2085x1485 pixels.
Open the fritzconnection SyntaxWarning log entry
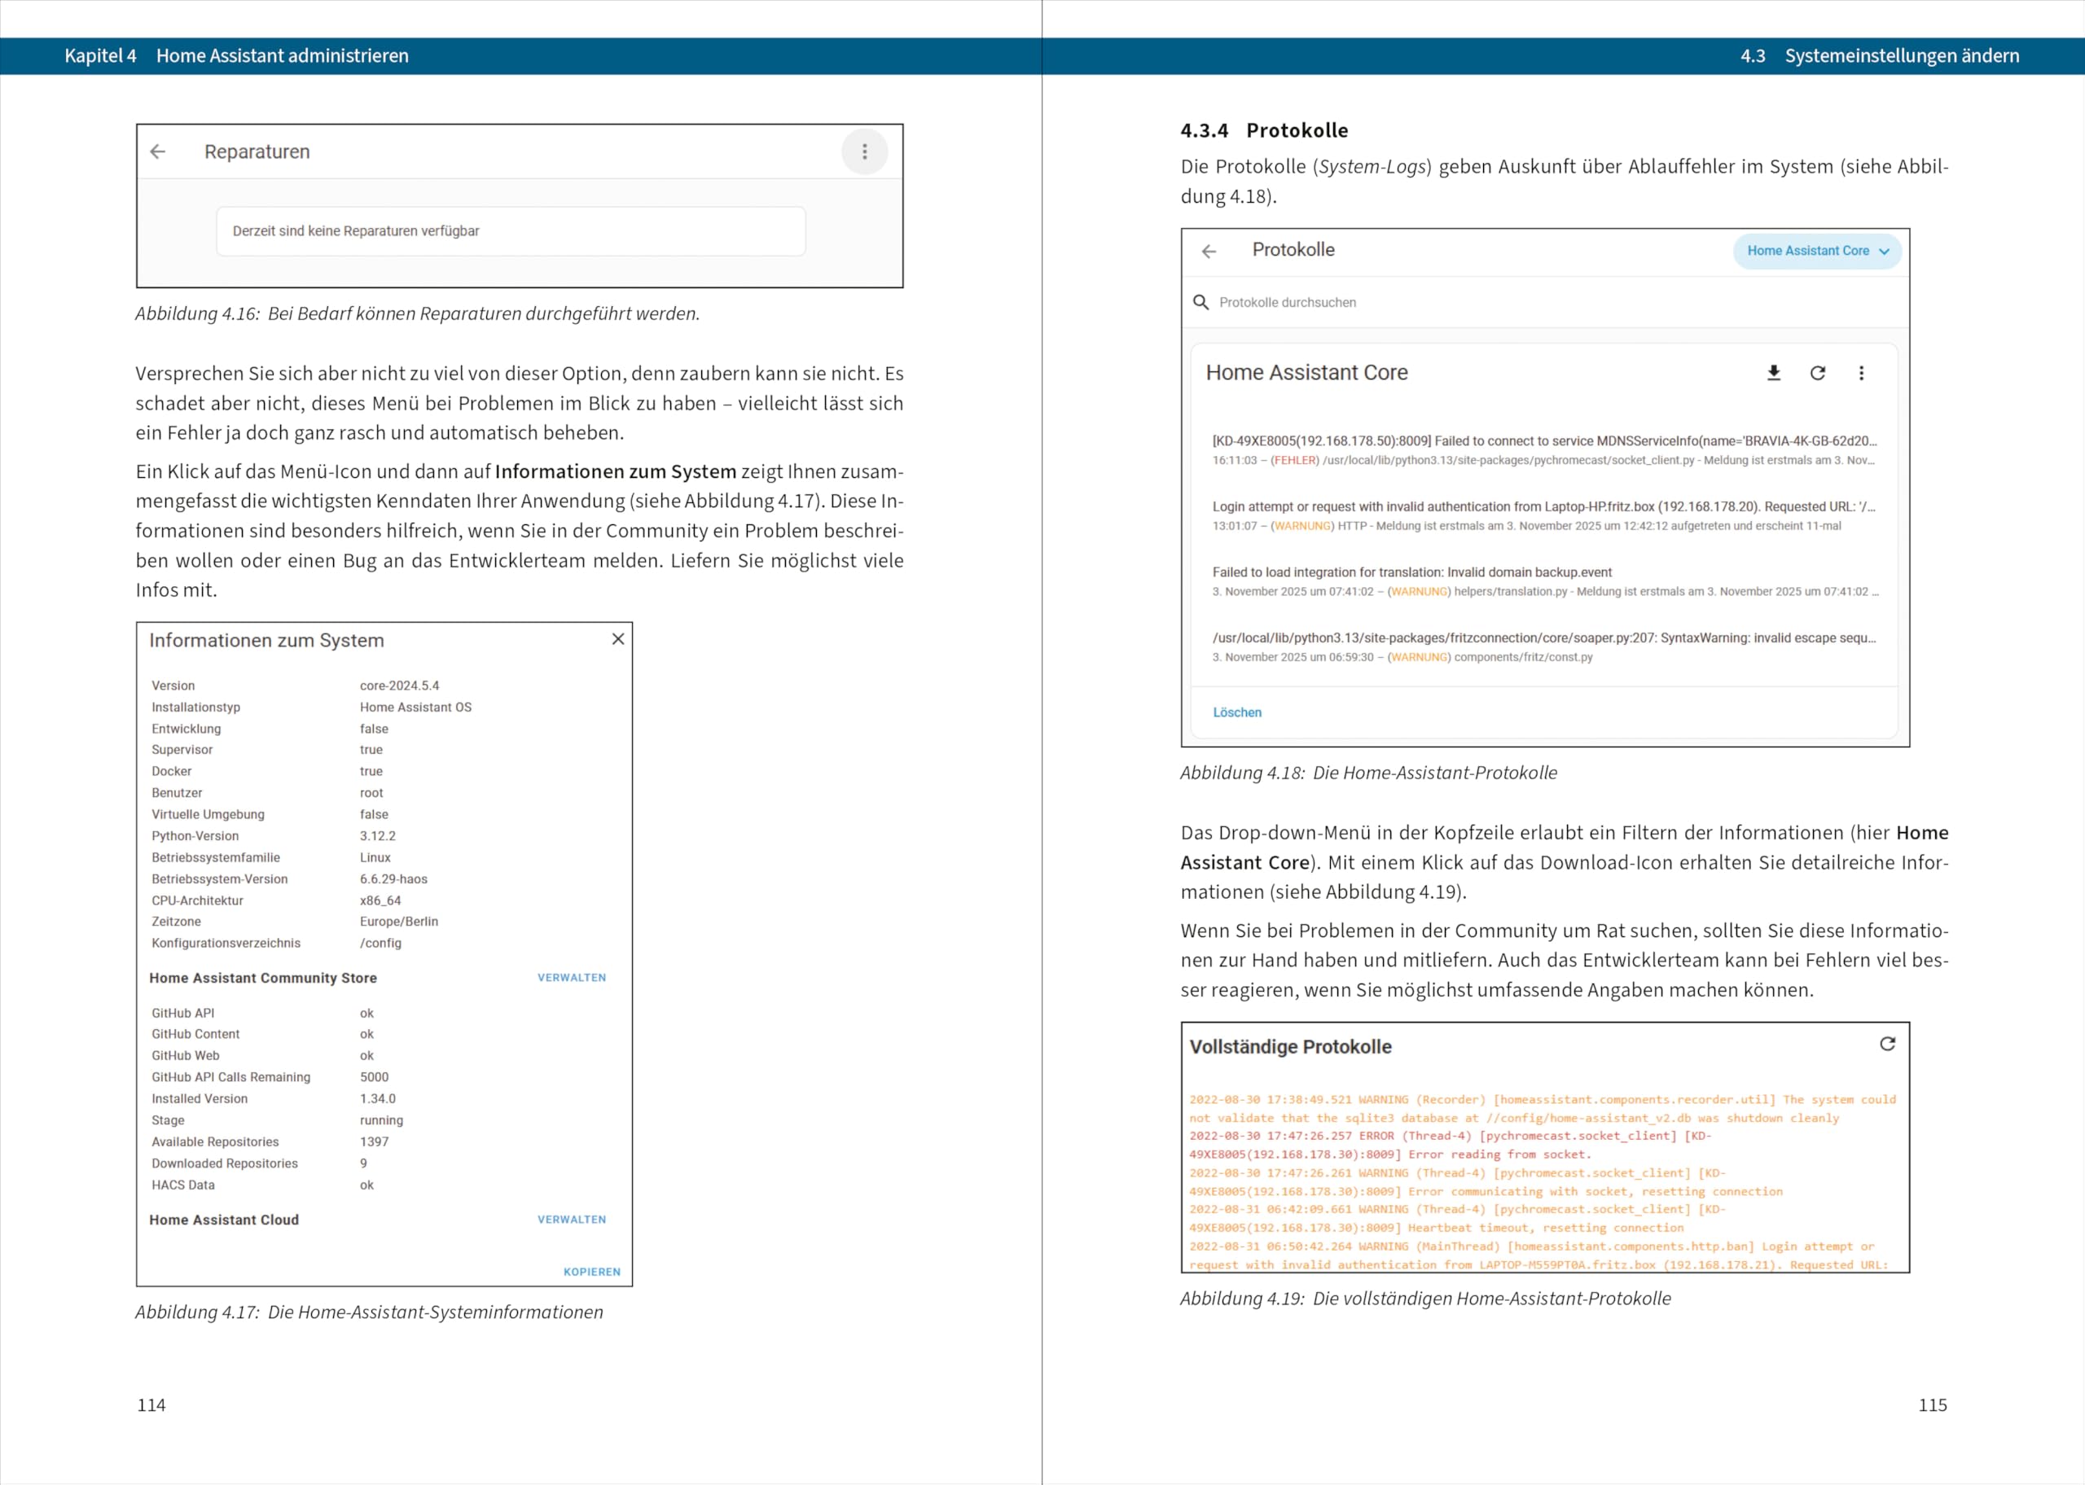(x=1544, y=647)
